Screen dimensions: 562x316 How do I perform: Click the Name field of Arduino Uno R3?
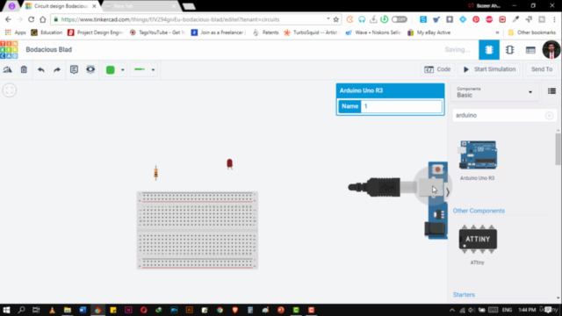point(401,106)
